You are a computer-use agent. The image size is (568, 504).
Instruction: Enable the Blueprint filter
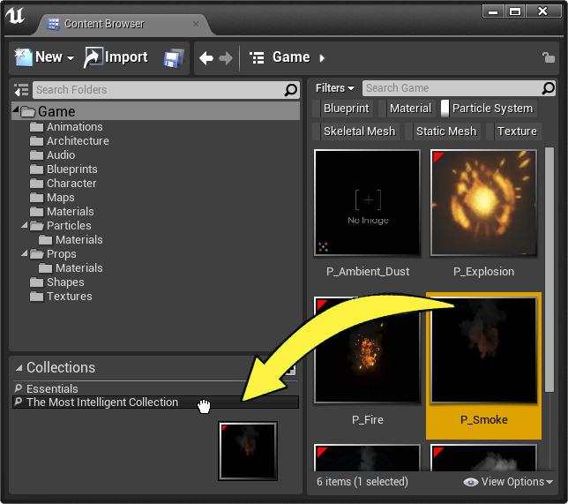point(345,109)
